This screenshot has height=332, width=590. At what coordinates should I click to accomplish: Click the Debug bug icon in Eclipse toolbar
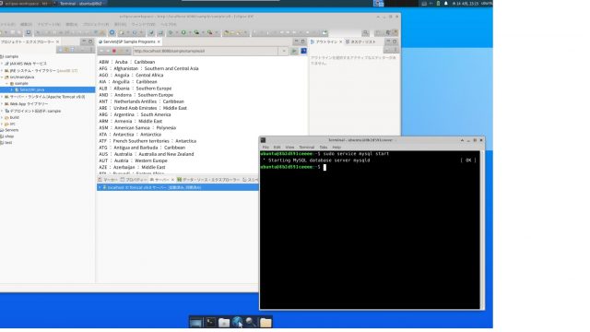(x=171, y=33)
